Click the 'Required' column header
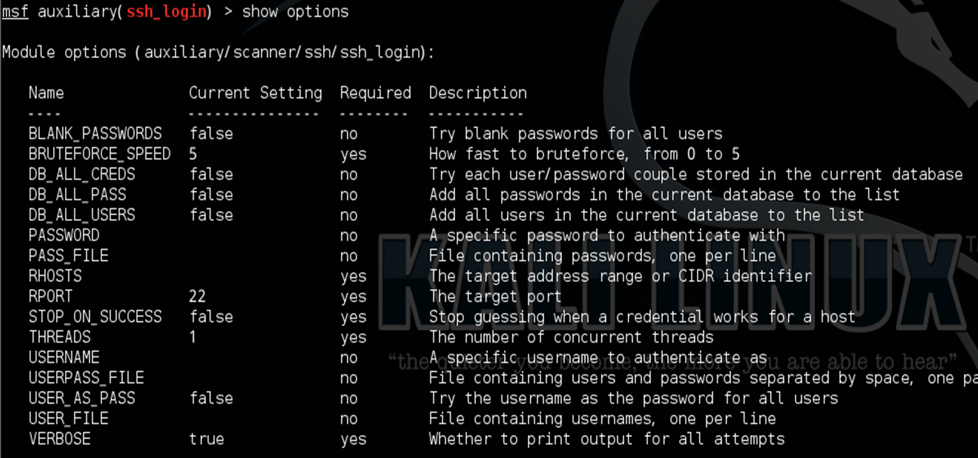Image resolution: width=978 pixels, height=458 pixels. [x=375, y=93]
